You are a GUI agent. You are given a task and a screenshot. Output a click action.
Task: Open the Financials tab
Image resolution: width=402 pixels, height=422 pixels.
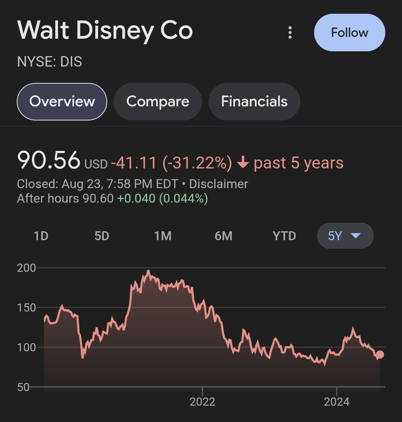[x=254, y=102]
